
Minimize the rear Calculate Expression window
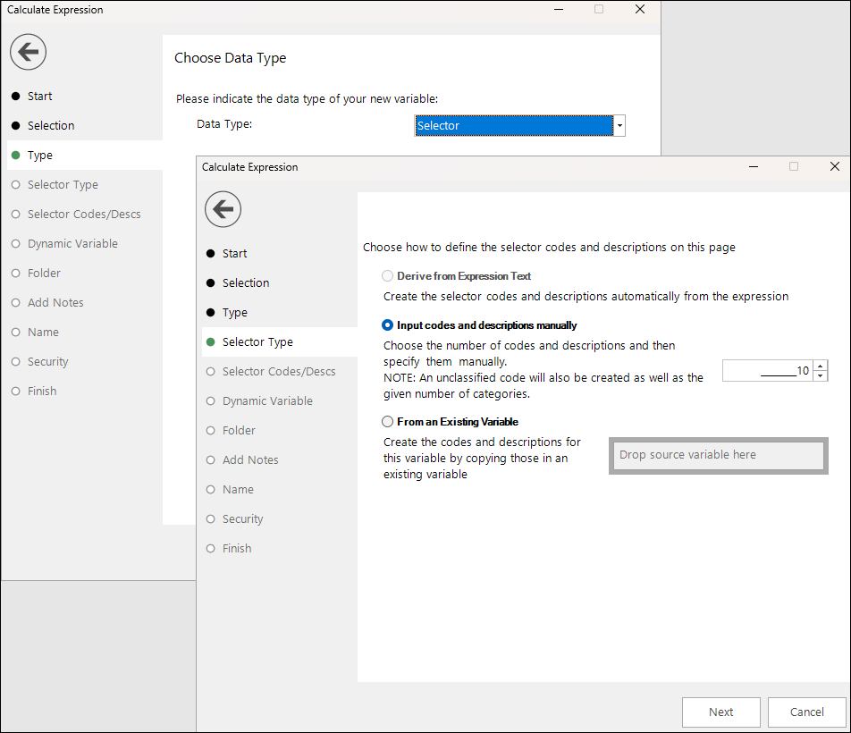tap(559, 9)
